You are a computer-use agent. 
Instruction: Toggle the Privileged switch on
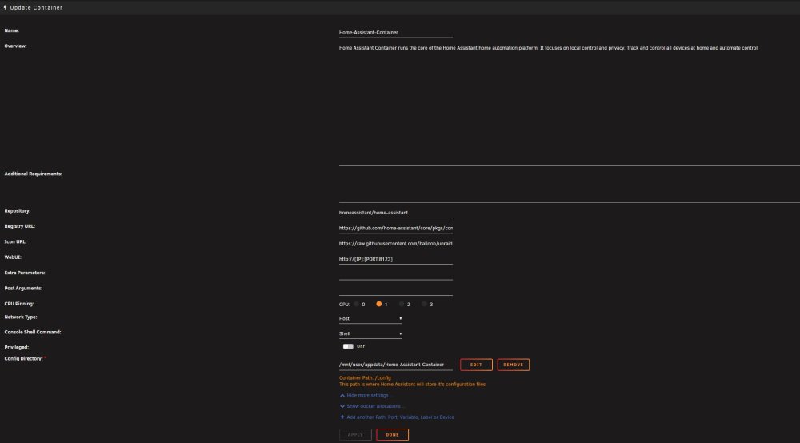coord(348,346)
